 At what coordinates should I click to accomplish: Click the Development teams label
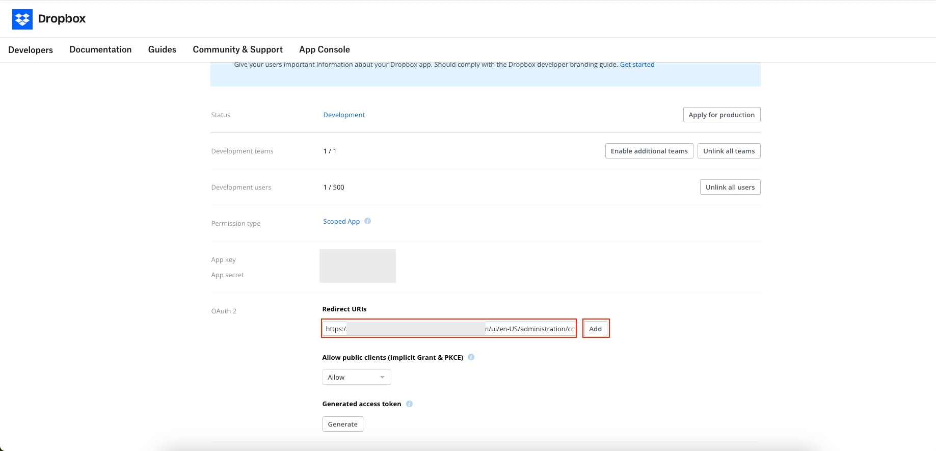coord(242,151)
